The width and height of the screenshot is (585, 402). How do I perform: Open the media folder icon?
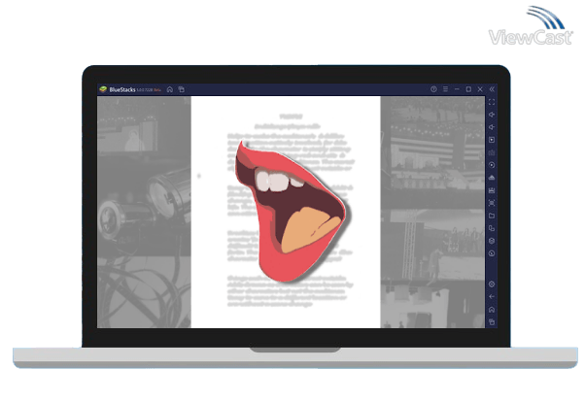492,216
